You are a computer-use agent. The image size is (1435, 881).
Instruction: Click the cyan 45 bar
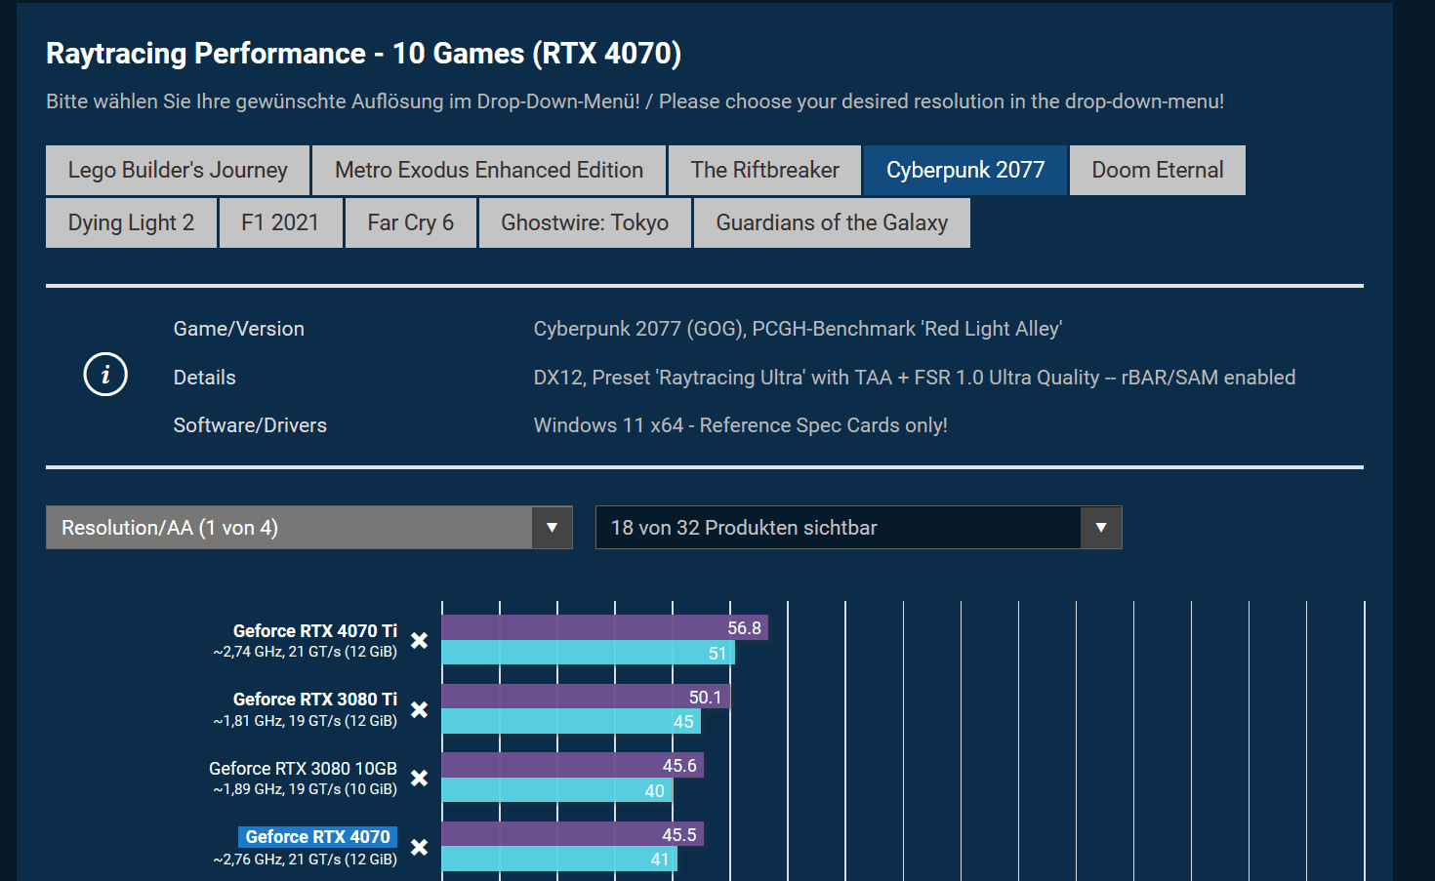tap(571, 722)
